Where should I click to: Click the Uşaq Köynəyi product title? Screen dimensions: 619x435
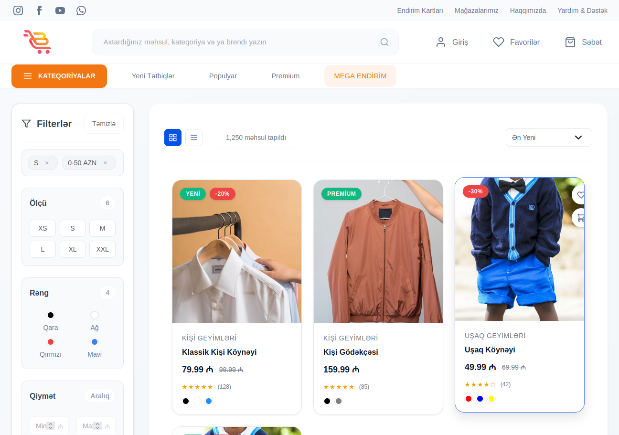(x=490, y=350)
